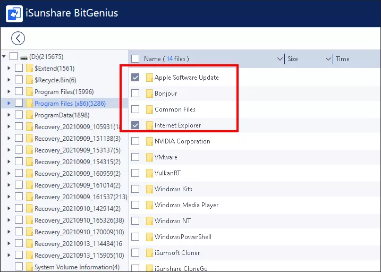Sort by the Time column header
The height and width of the screenshot is (272, 381).
point(343,59)
